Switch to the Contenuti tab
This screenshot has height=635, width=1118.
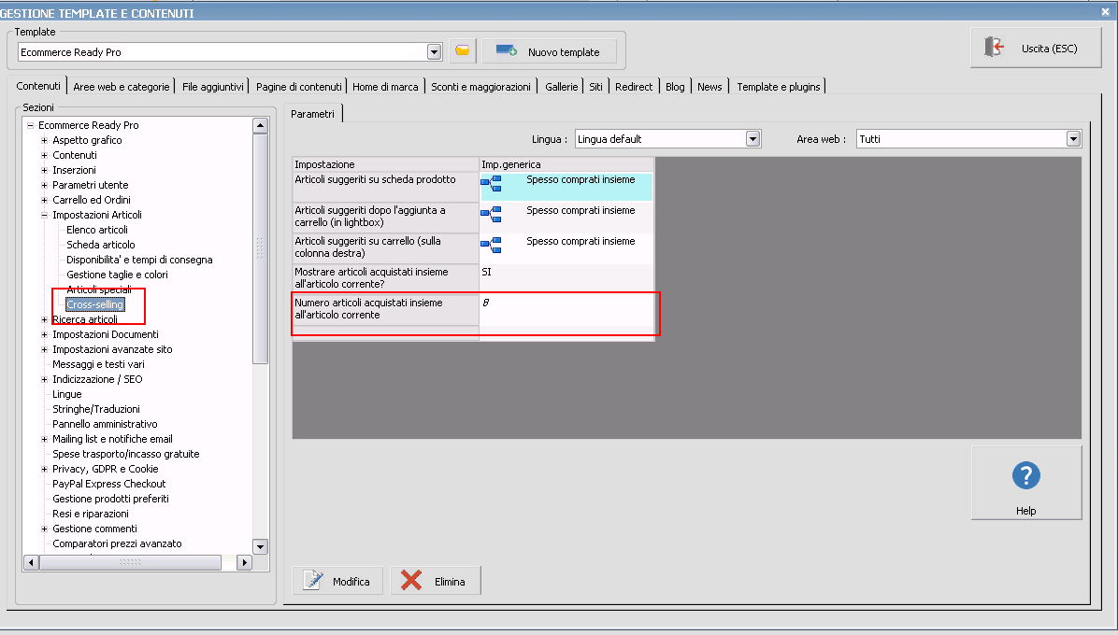pyautogui.click(x=37, y=85)
